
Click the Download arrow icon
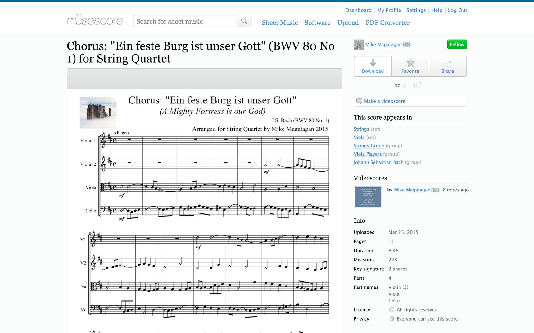373,63
